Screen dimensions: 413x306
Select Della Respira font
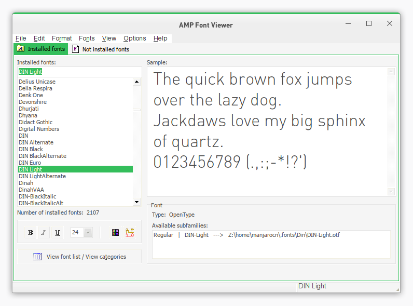75,88
